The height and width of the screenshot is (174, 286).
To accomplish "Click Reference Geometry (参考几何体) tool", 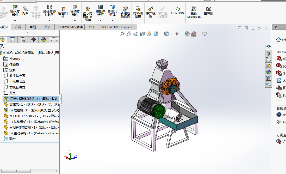I will (x=113, y=11).
